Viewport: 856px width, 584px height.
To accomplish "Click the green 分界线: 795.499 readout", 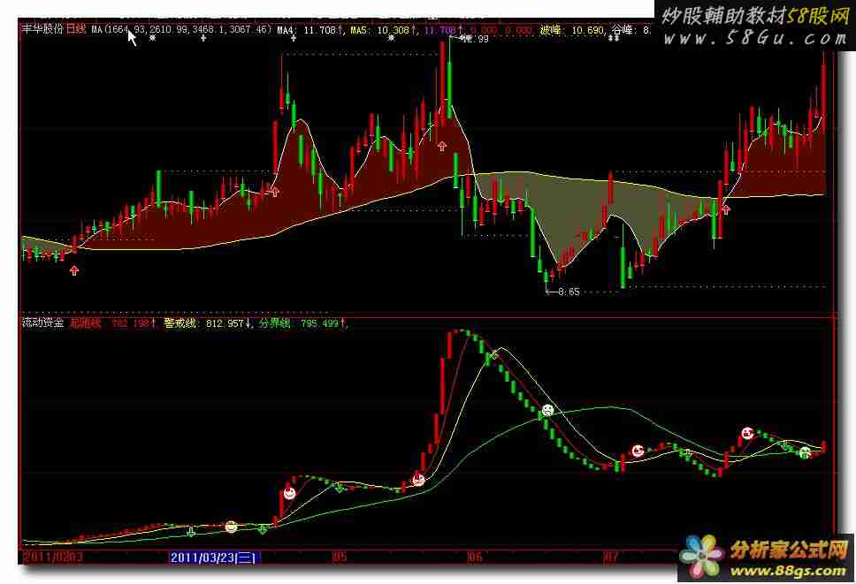I will pos(302,323).
